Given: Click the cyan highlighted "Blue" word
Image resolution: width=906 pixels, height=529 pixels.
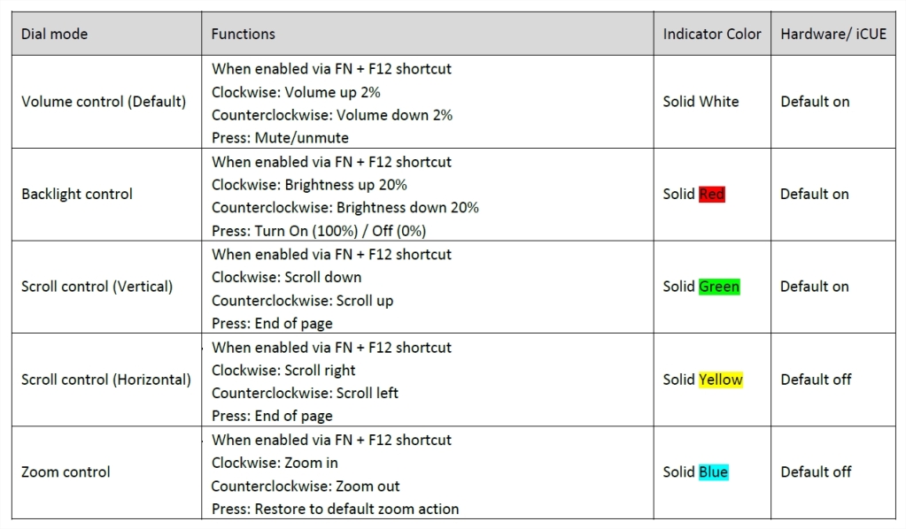Looking at the screenshot, I should click(x=713, y=472).
